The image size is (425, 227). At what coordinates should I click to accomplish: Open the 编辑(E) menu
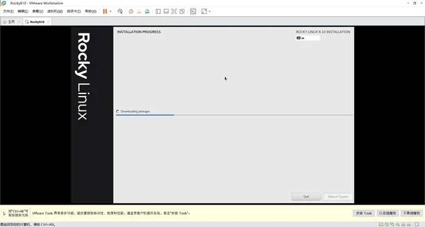(23, 12)
